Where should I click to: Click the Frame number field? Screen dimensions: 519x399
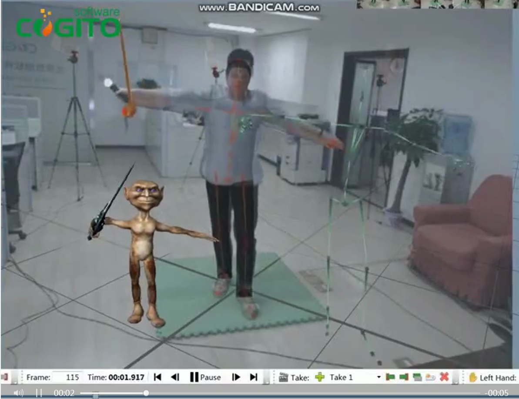pyautogui.click(x=67, y=377)
